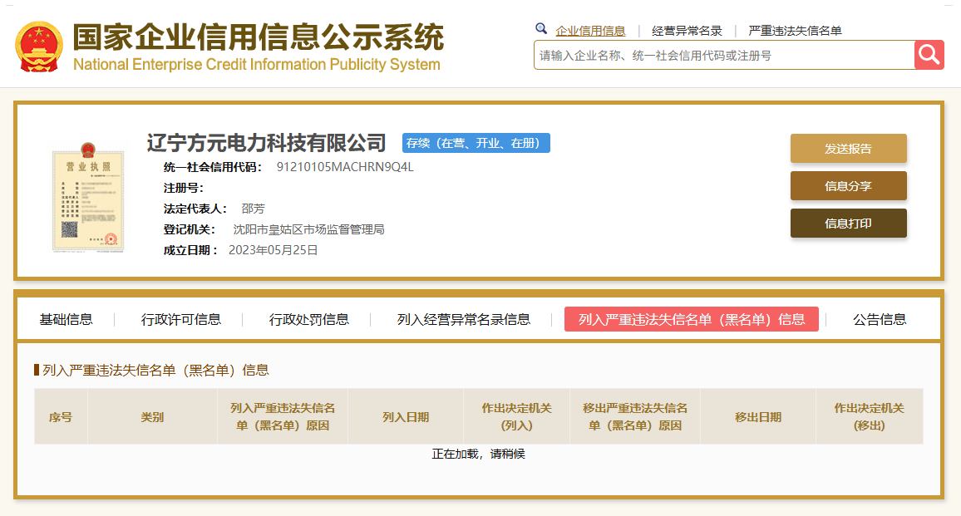This screenshot has width=961, height=516.
Task: Select the 列入严重违法失信名单（黑名单）信息 tab
Action: (692, 319)
